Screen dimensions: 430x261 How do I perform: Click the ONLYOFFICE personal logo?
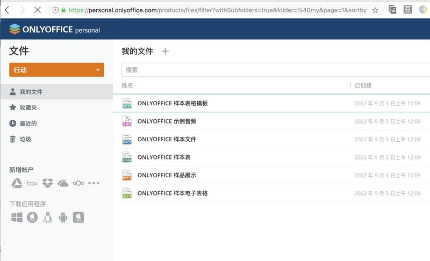[x=54, y=29]
